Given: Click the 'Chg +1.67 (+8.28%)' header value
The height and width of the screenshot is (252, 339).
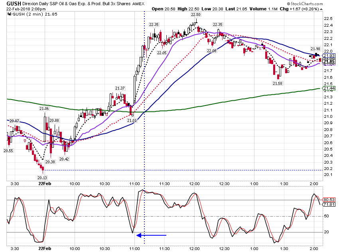Looking at the screenshot, I should tap(299, 9).
